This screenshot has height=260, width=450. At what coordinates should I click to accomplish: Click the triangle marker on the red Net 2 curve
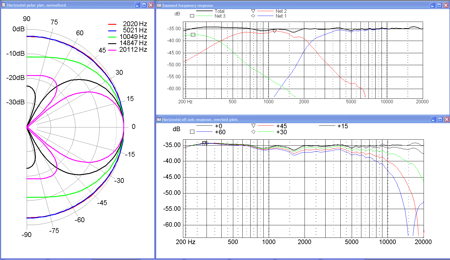tap(275, 31)
